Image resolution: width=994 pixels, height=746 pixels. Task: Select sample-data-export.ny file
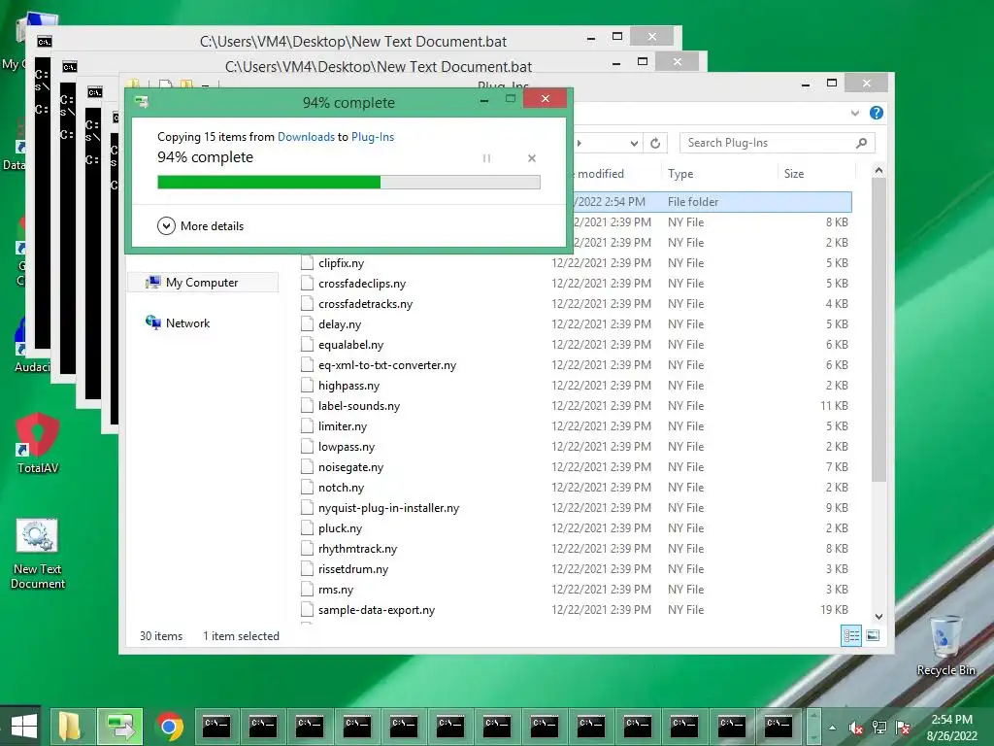point(377,610)
